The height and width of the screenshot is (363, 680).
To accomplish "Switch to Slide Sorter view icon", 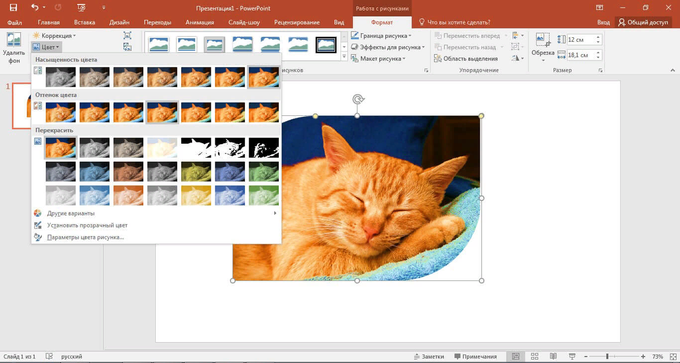I will [x=534, y=356].
